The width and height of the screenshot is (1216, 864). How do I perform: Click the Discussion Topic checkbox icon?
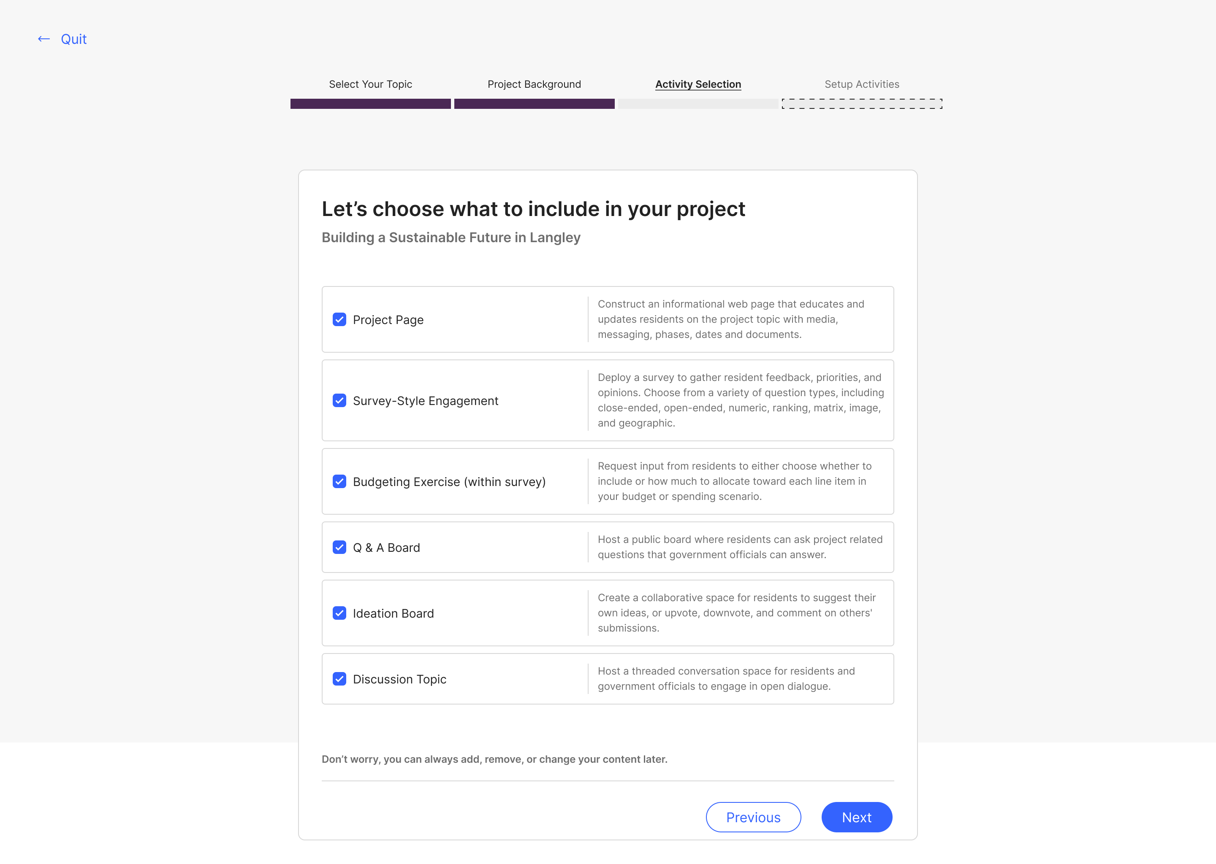click(x=339, y=679)
